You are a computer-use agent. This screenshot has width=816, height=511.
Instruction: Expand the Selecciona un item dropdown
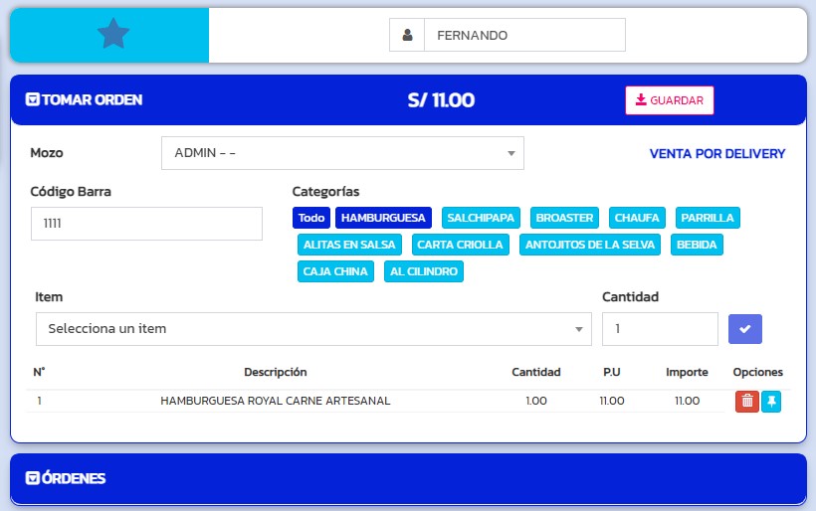click(x=312, y=329)
